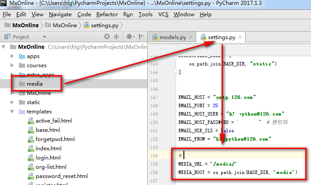Click settings.py breadcrumb in navigation bar
Image resolution: width=311 pixels, height=185 pixels.
pos(101,25)
